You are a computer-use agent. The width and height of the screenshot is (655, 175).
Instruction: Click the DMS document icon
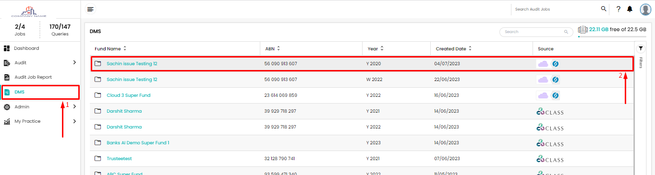tap(7, 92)
